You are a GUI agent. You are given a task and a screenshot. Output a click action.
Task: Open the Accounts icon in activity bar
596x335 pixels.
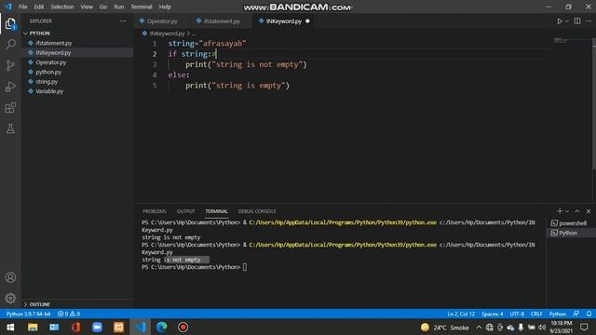[10, 277]
